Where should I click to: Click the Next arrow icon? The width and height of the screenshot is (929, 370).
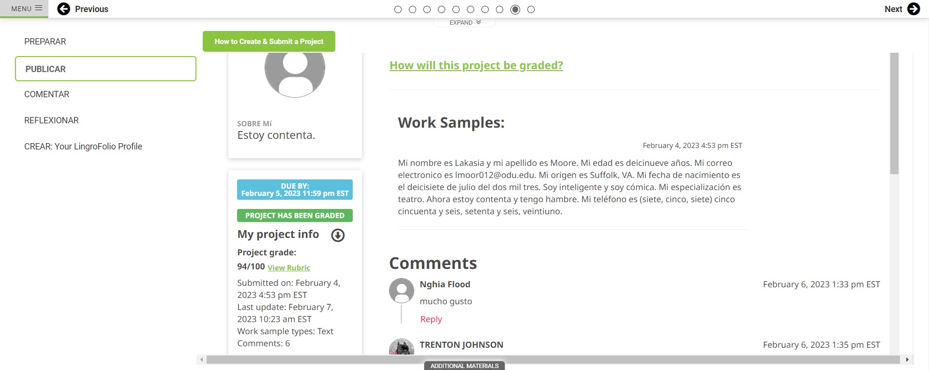click(914, 9)
